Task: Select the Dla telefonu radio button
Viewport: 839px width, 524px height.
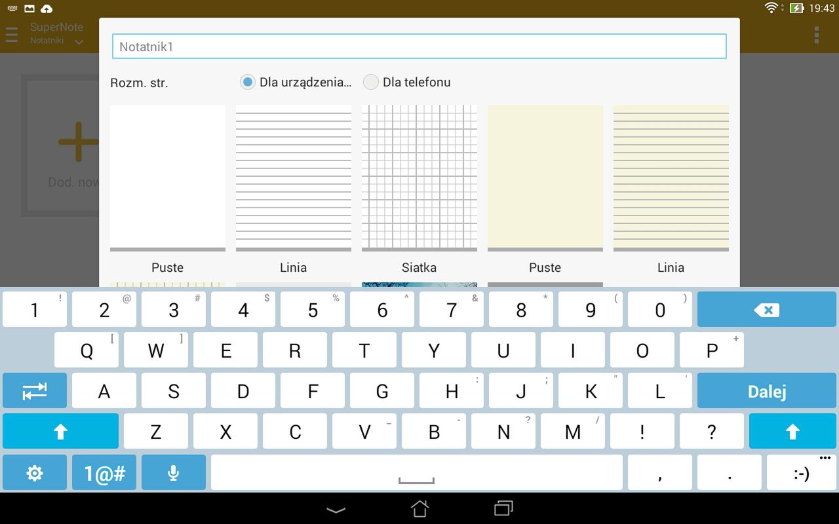Action: pos(371,82)
